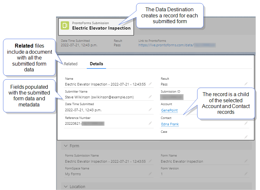Click the ProntoForms Submission object label

[x=91, y=23]
